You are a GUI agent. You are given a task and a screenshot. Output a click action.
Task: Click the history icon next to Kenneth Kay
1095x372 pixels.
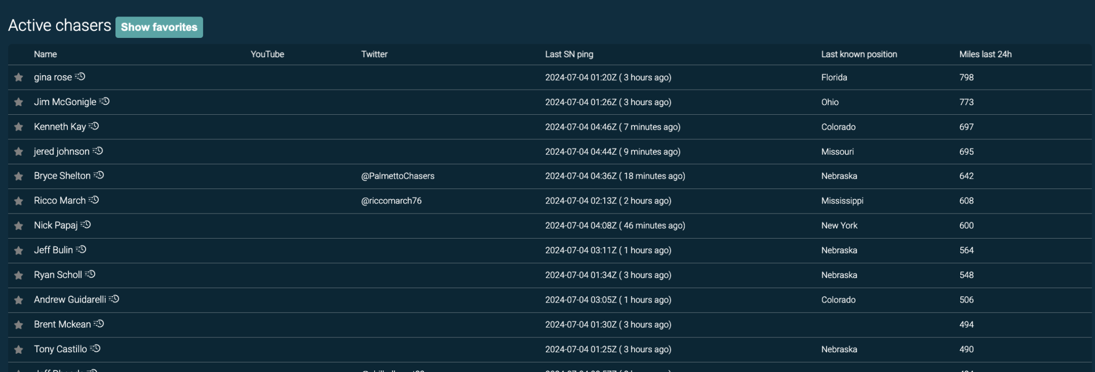pyautogui.click(x=94, y=126)
